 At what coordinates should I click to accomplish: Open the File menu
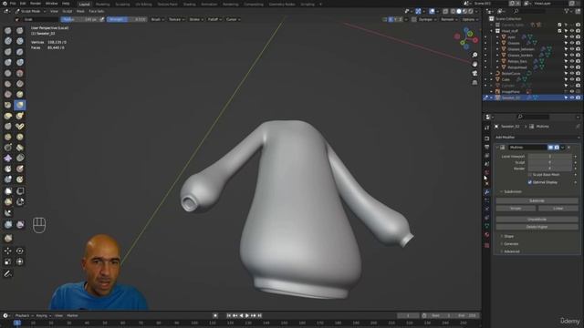click(13, 4)
